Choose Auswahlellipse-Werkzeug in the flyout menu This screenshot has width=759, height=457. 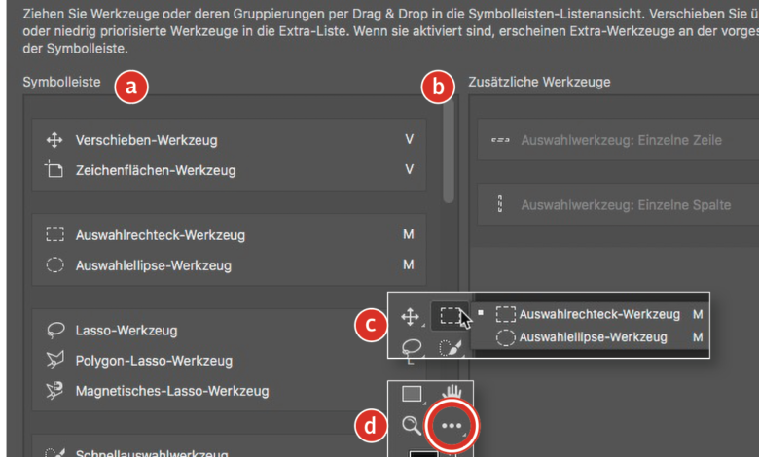coord(591,337)
